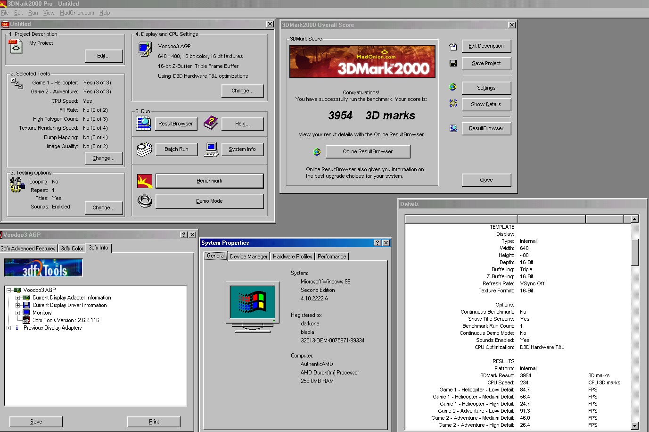Click the Testing Options gears icon

(x=17, y=185)
